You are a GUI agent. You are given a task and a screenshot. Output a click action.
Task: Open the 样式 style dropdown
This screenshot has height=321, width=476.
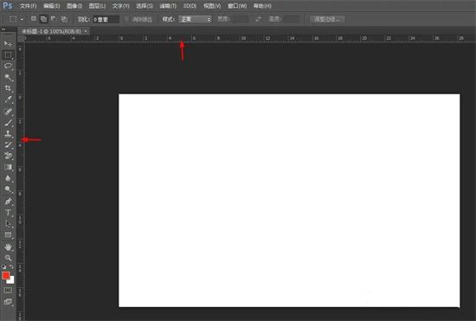pos(195,19)
